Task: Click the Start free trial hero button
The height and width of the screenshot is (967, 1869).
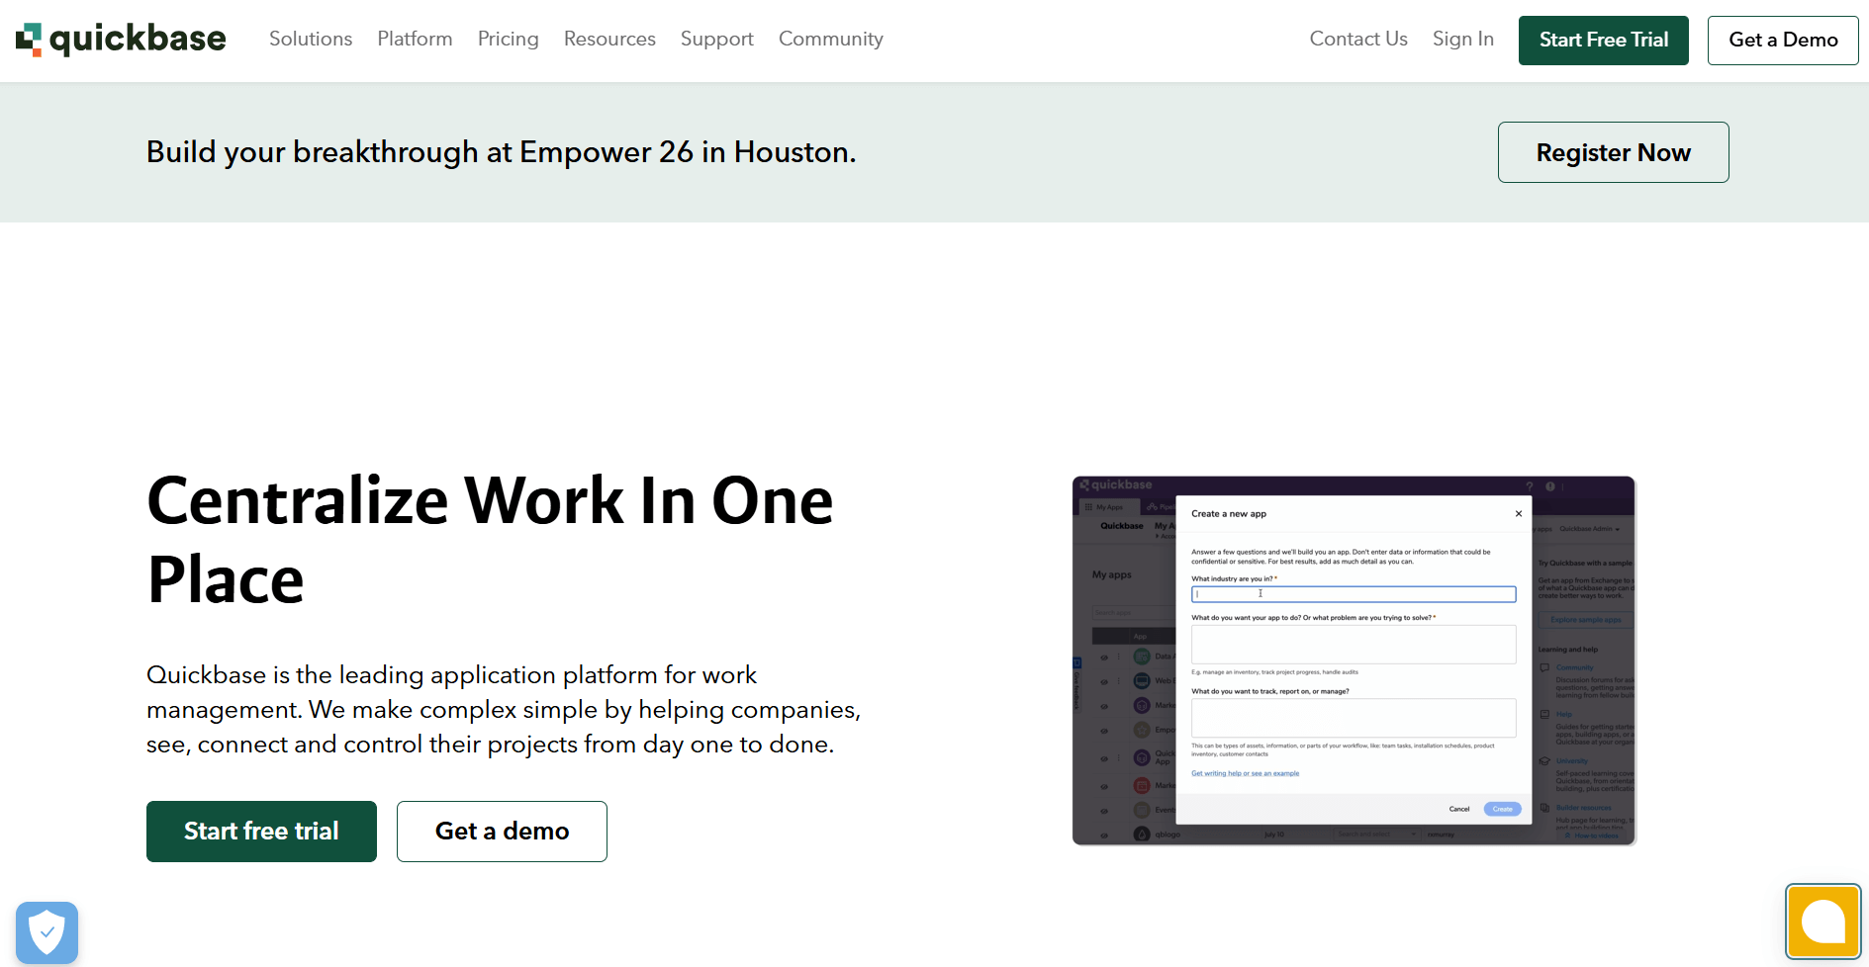Action: click(x=261, y=832)
